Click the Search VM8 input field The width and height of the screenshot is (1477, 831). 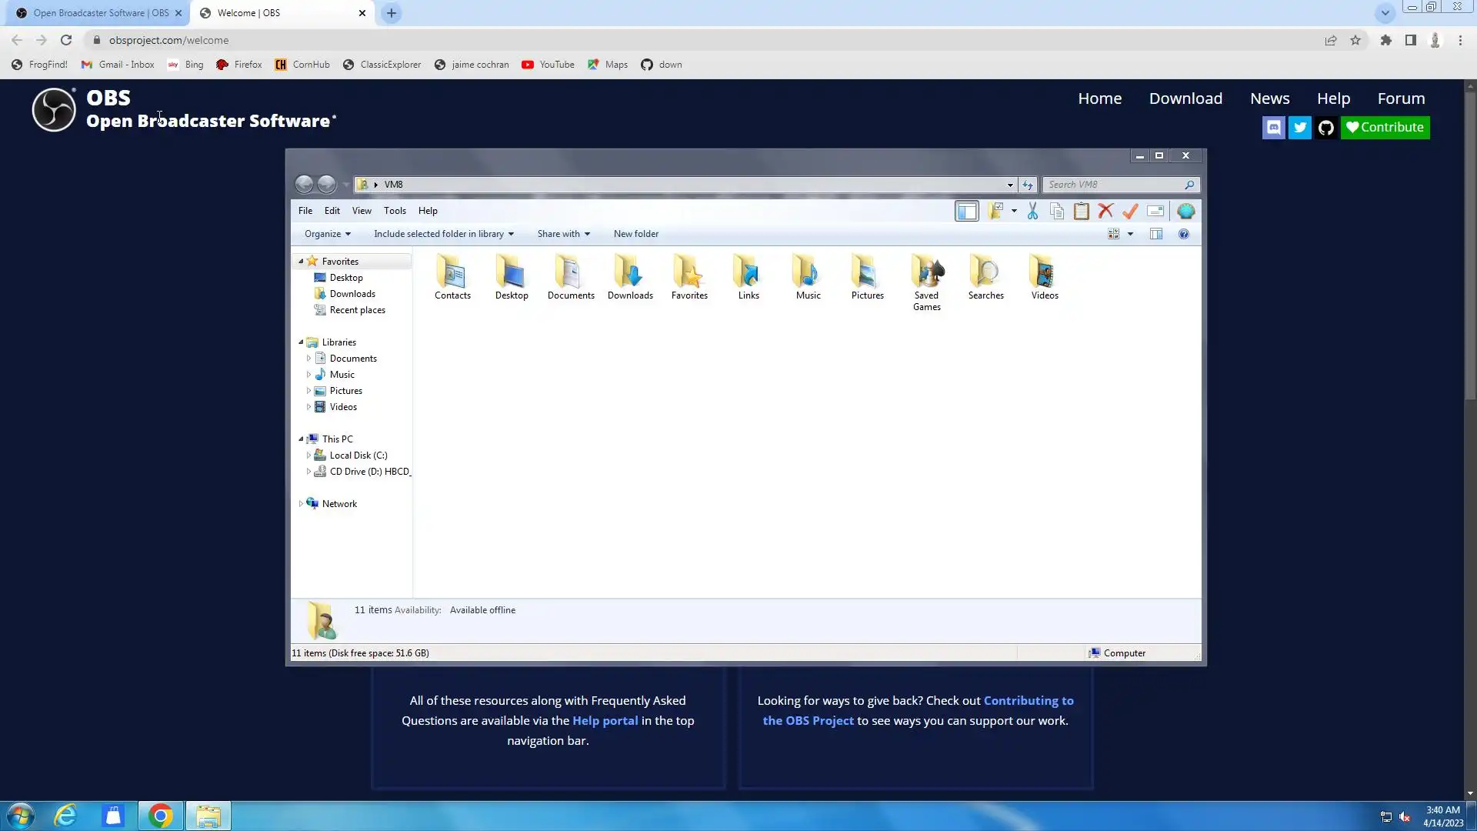coord(1114,185)
